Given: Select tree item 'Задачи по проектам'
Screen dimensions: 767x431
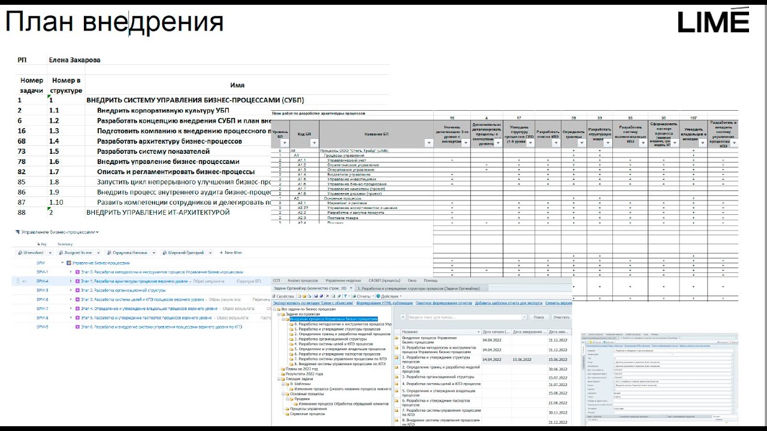Looking at the screenshot, I should [x=301, y=314].
